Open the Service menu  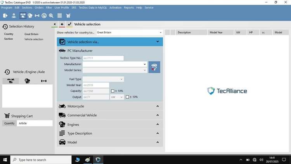pos(149,8)
